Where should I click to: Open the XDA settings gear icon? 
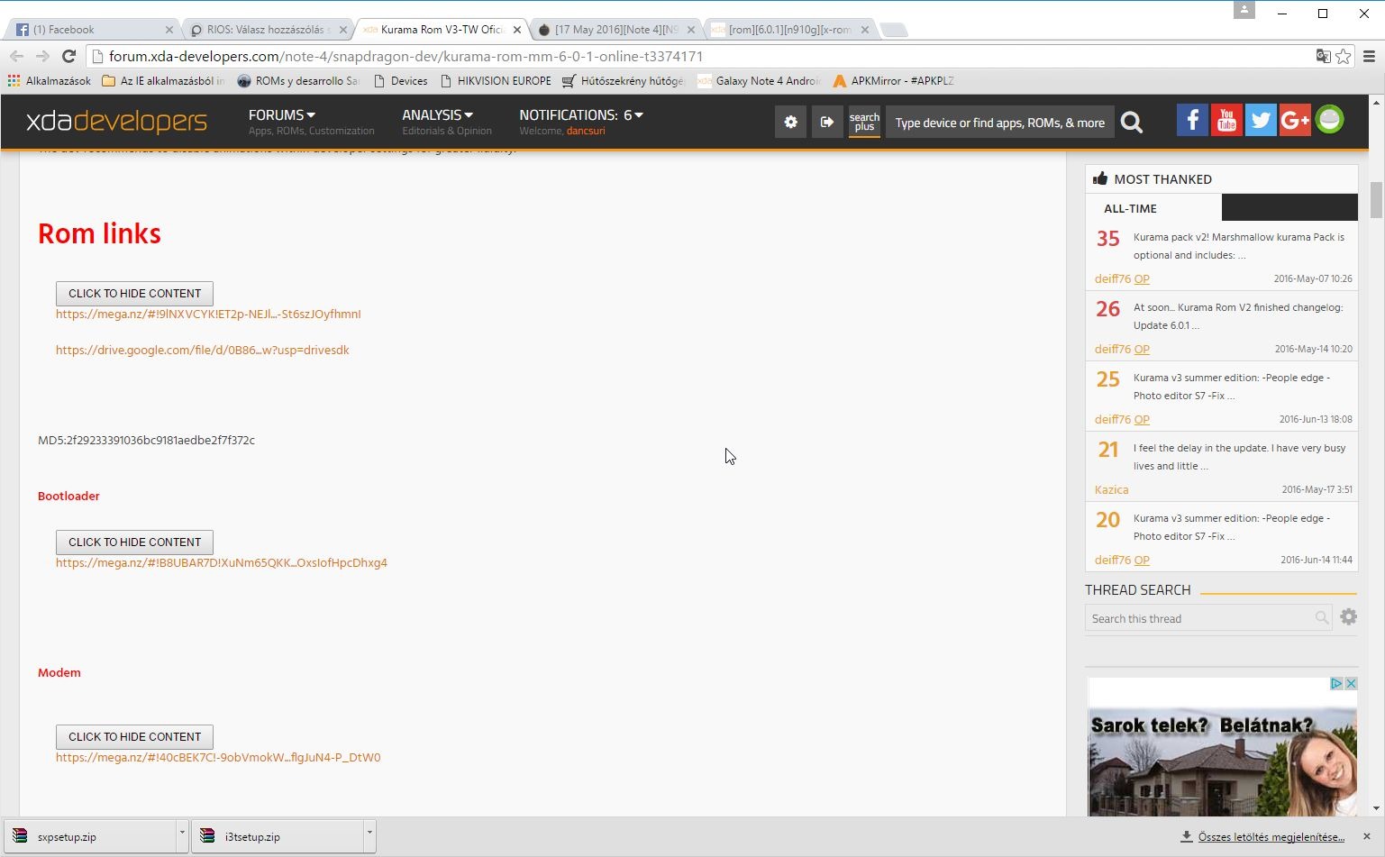click(790, 122)
